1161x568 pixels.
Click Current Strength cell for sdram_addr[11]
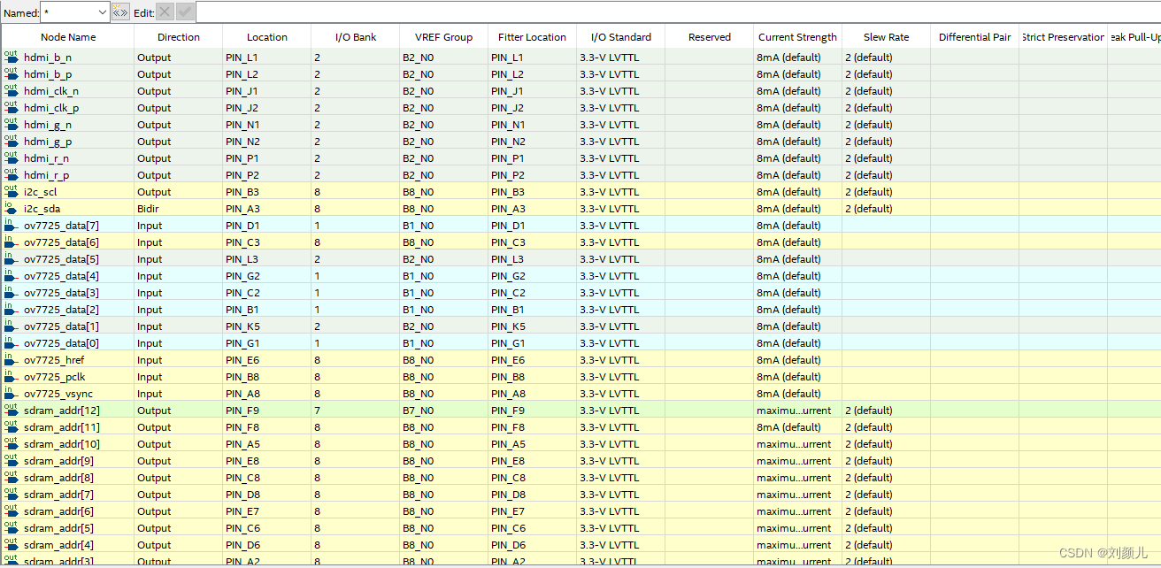click(x=798, y=427)
